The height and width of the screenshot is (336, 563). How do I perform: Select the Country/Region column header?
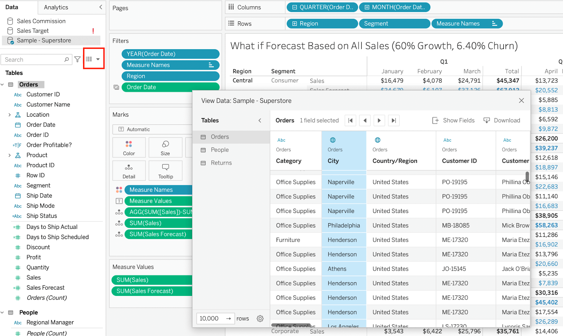[401, 151]
